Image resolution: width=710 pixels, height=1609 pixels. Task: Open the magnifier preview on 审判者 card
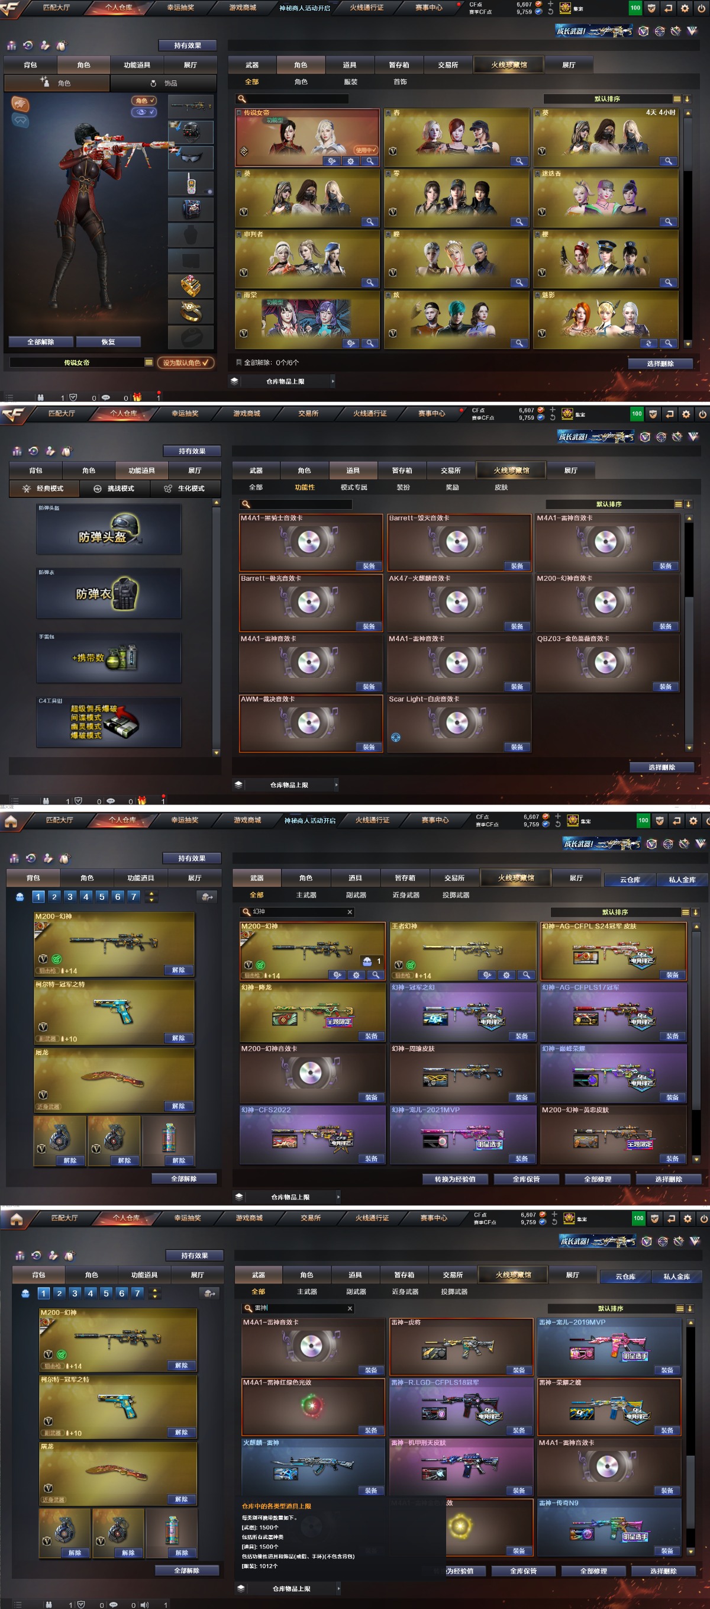coord(370,282)
